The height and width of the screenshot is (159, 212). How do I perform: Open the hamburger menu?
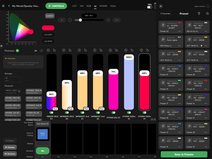3,6
